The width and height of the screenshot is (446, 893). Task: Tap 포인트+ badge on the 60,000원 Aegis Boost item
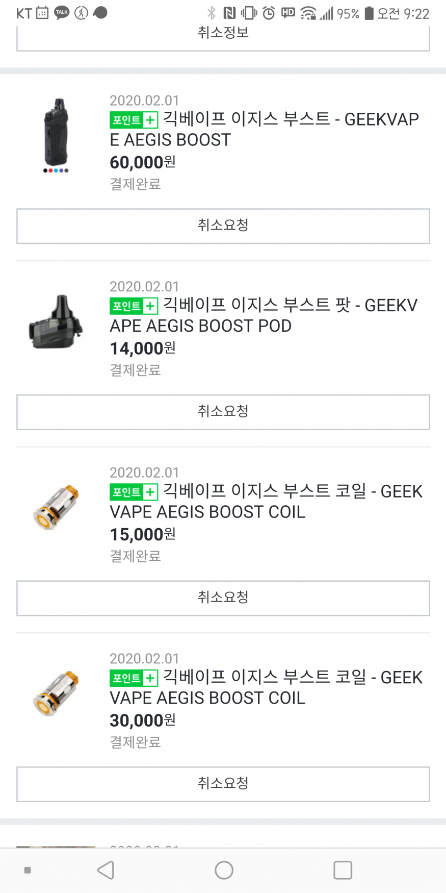[134, 120]
